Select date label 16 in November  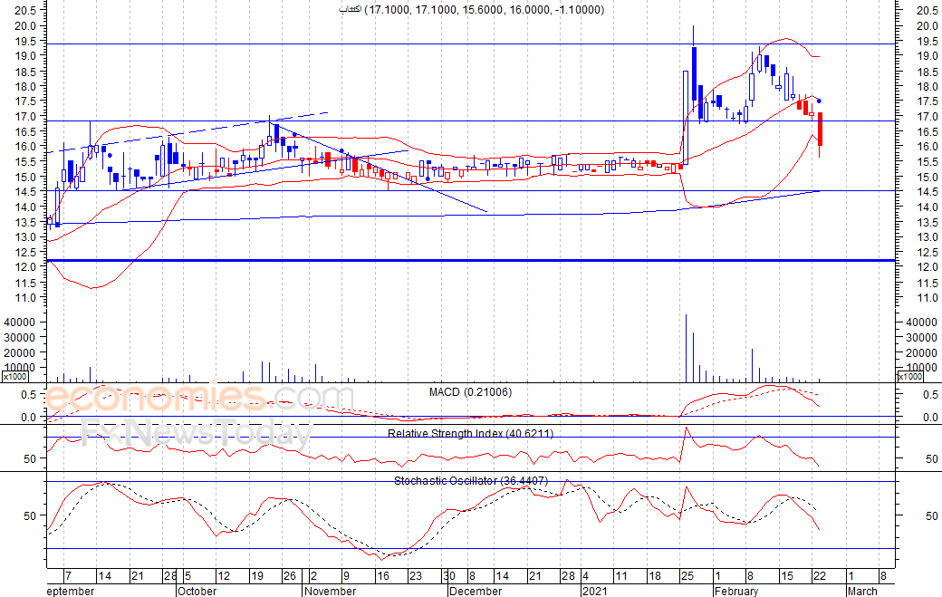pyautogui.click(x=382, y=576)
